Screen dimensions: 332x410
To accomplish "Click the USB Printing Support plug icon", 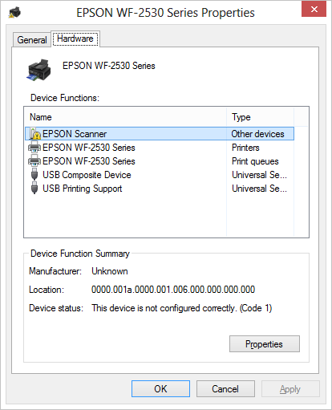I will click(34, 189).
